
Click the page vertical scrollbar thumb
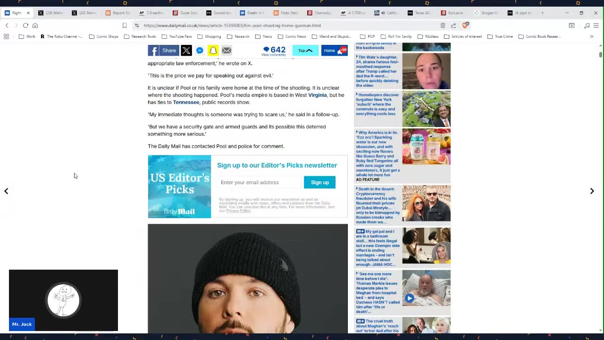click(x=601, y=55)
